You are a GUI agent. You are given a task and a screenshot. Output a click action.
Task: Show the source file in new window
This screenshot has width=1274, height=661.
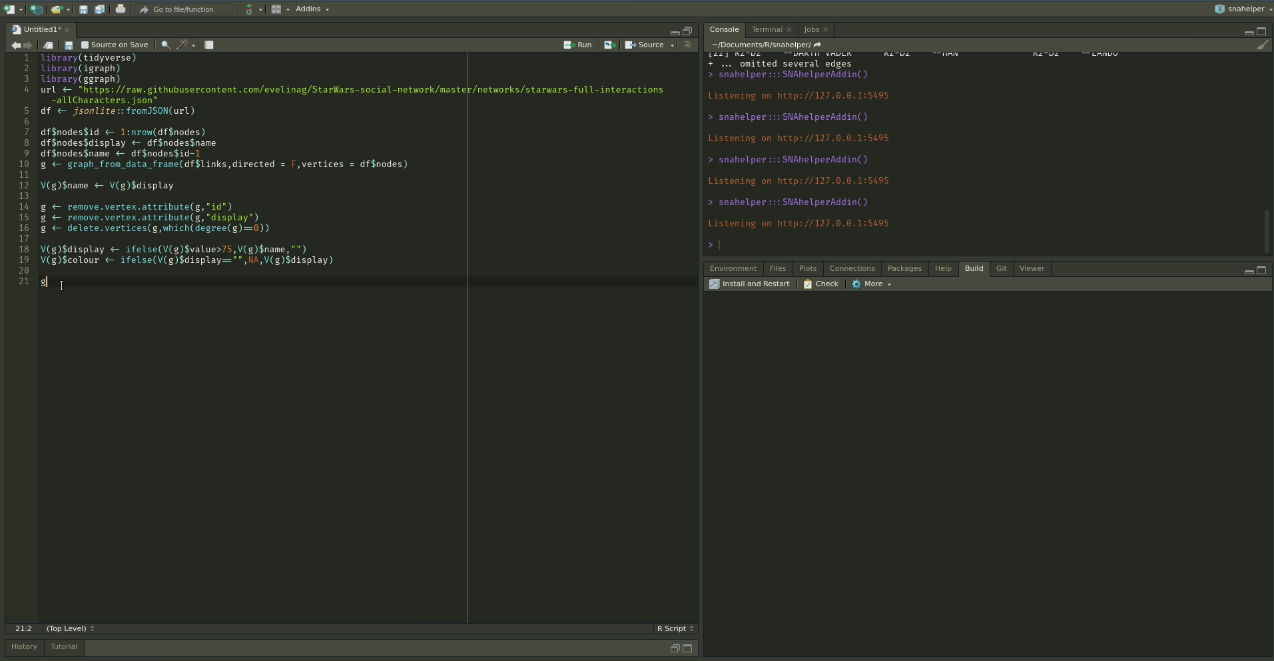point(48,45)
